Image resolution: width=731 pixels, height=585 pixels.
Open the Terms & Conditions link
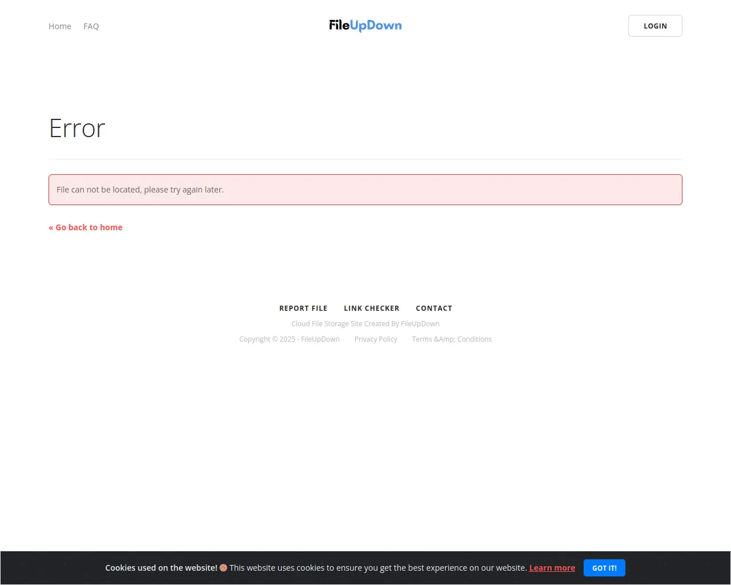coord(452,339)
